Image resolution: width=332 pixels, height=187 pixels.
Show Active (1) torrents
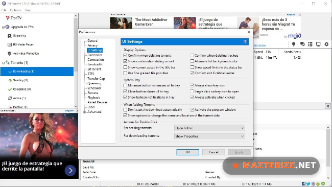17,98
